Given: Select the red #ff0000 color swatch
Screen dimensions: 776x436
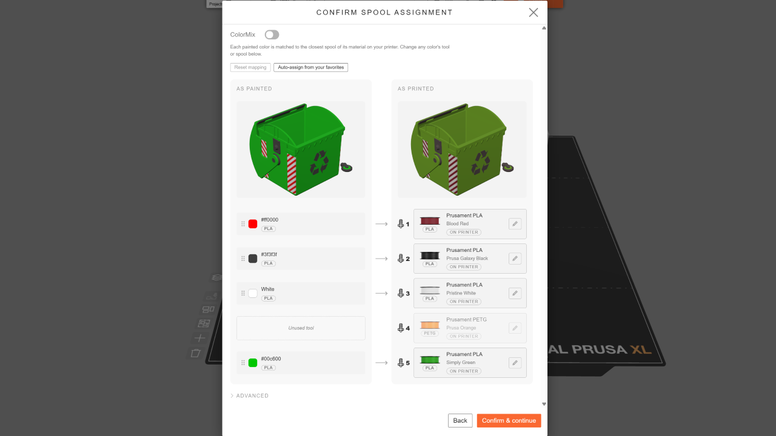Looking at the screenshot, I should 253,224.
